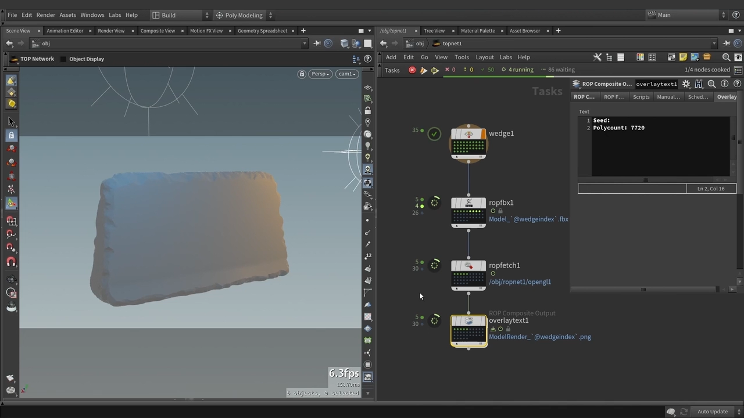Open the Render menu
Image resolution: width=744 pixels, height=418 pixels.
pyautogui.click(x=46, y=15)
